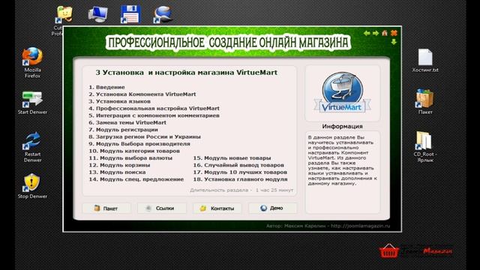Select lesson 18. Установка главного модуля
This screenshot has height=270, width=480.
[240, 179]
